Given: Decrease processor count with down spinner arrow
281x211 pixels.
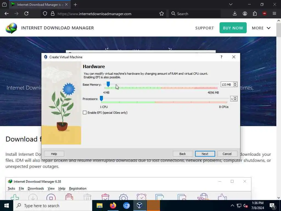Looking at the screenshot, I should (x=235, y=100).
